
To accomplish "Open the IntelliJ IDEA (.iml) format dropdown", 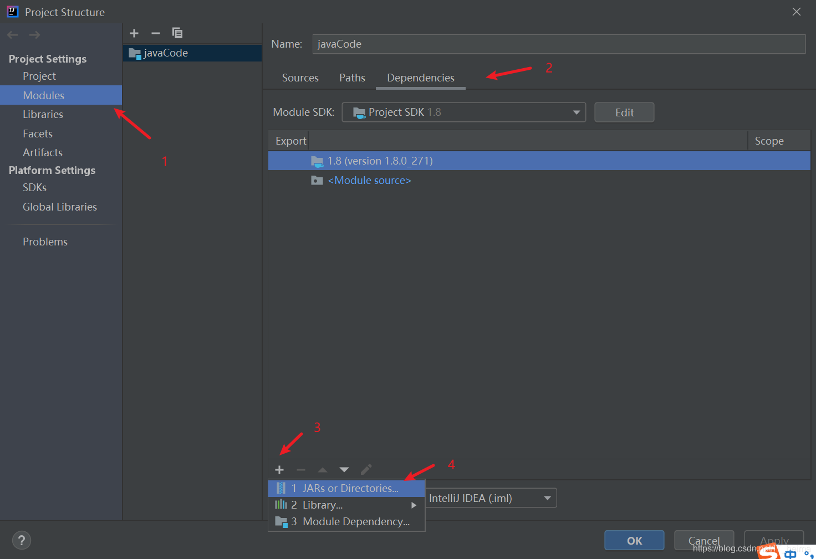I will [x=491, y=498].
